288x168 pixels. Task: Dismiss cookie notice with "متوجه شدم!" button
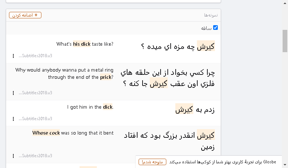(152, 162)
